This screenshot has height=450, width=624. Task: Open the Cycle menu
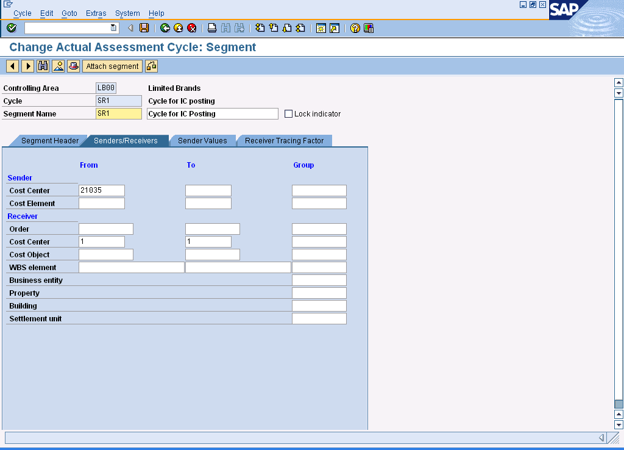click(x=23, y=13)
